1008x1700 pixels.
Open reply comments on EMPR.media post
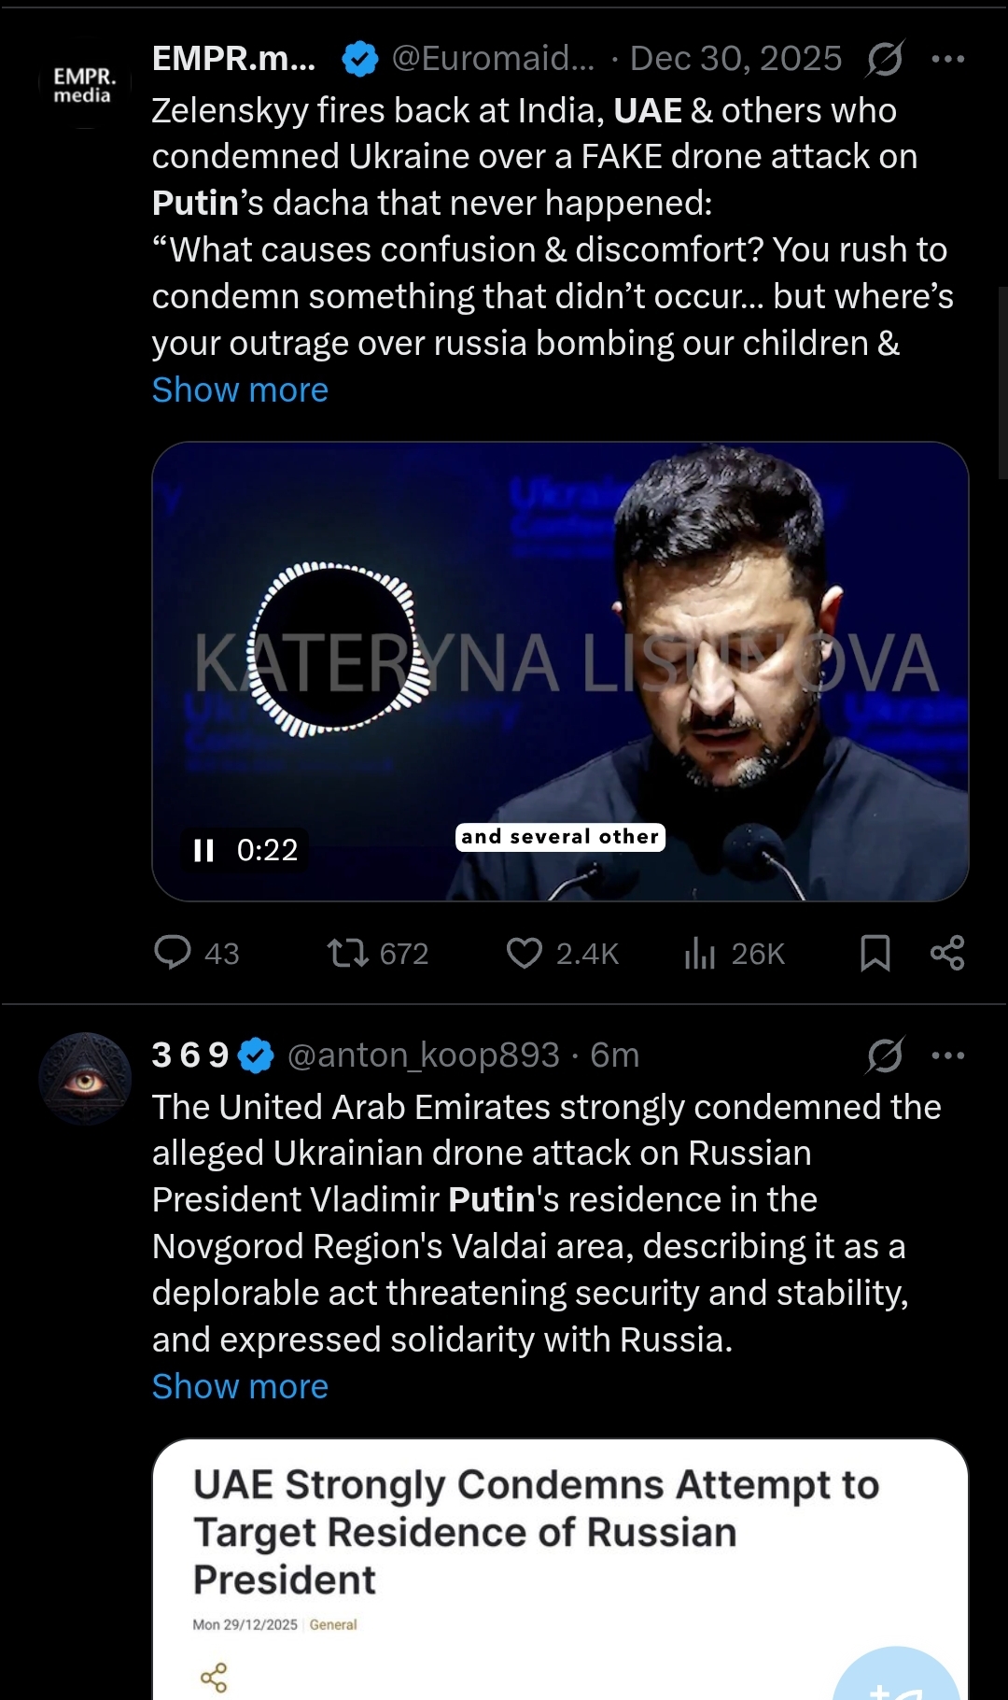[173, 953]
